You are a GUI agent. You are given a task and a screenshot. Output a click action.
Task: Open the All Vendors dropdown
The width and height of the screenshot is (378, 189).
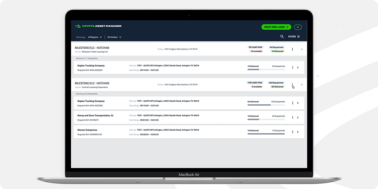click(x=114, y=37)
